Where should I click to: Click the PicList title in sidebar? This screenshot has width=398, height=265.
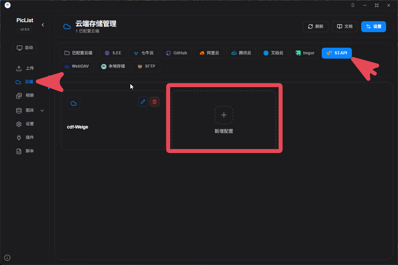25,21
